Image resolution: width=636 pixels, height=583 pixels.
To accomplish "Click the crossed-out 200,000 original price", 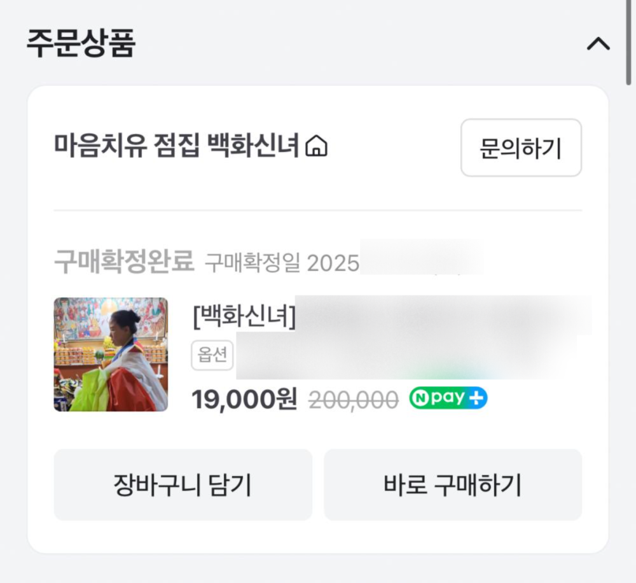I will coord(354,400).
